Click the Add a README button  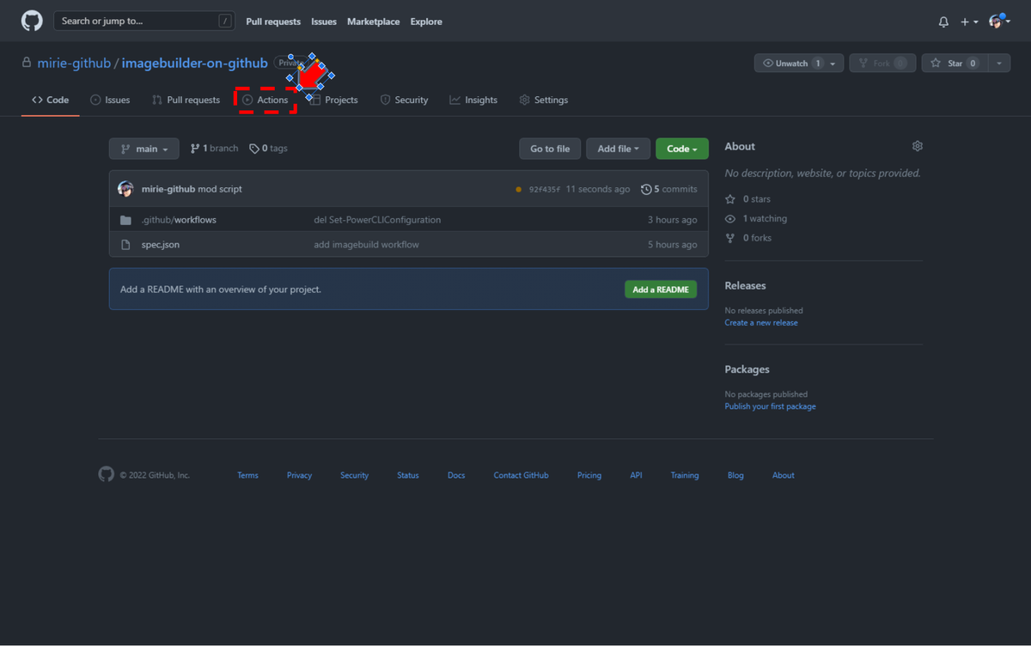(x=661, y=289)
